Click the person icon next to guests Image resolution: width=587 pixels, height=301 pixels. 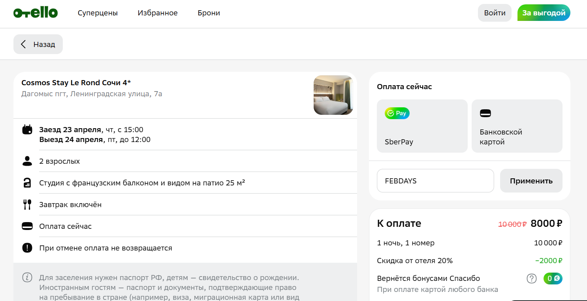coord(27,161)
